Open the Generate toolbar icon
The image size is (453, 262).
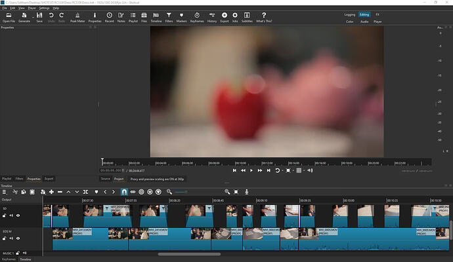coord(24,17)
